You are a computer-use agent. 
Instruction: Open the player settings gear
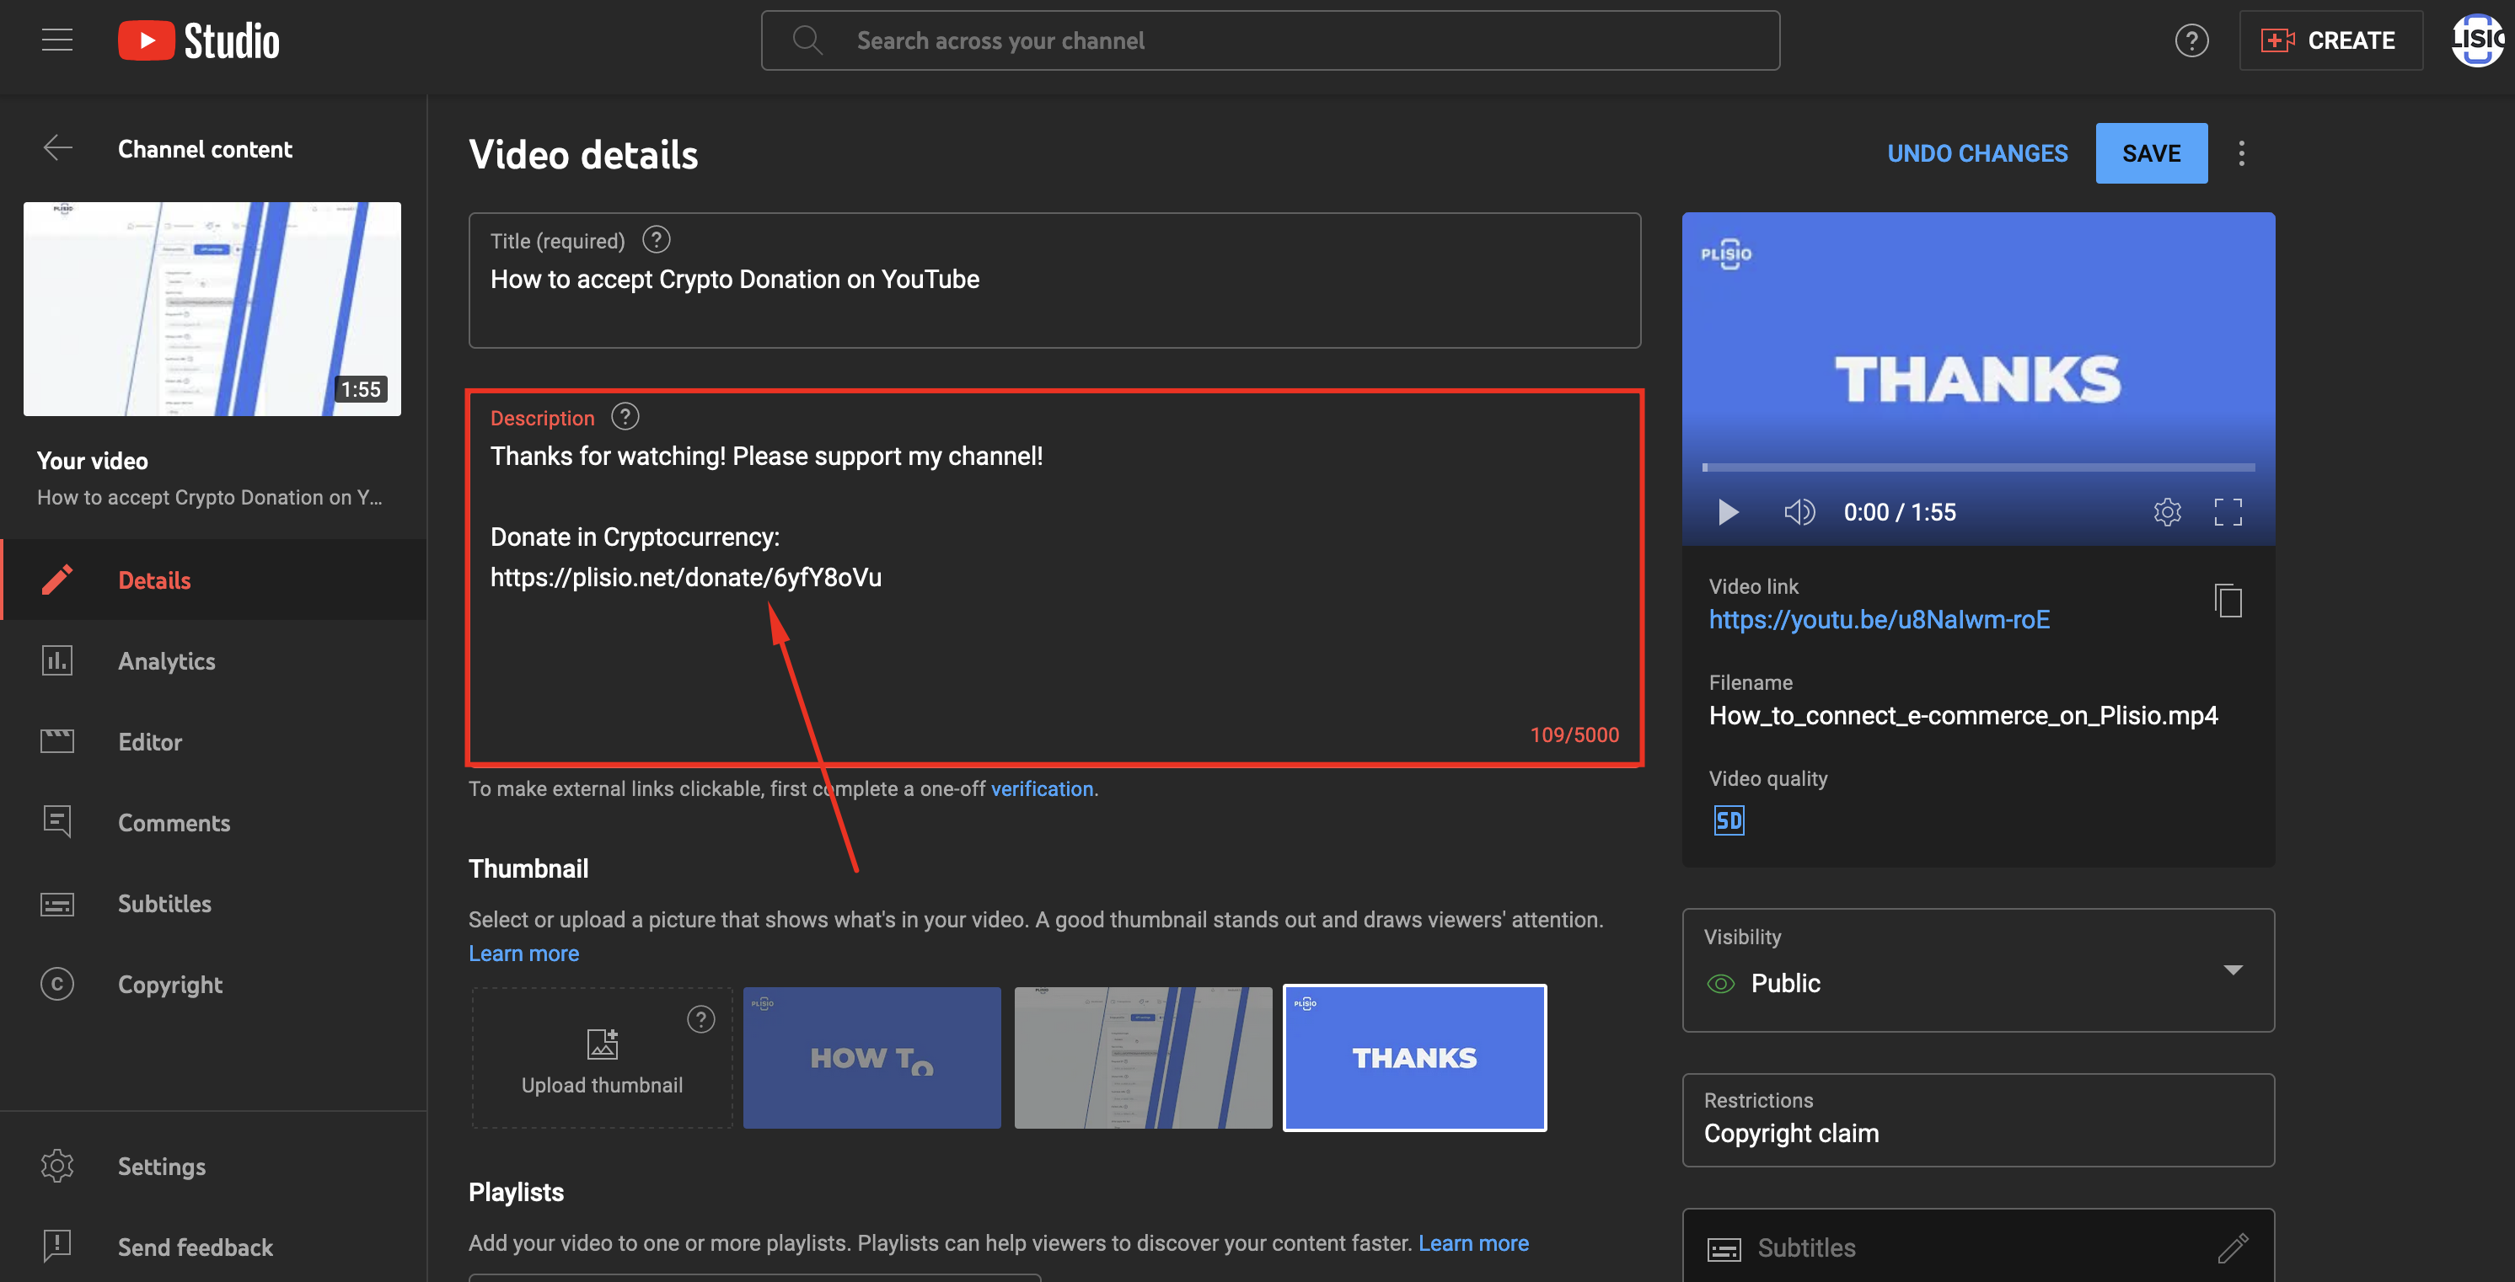click(x=2166, y=512)
